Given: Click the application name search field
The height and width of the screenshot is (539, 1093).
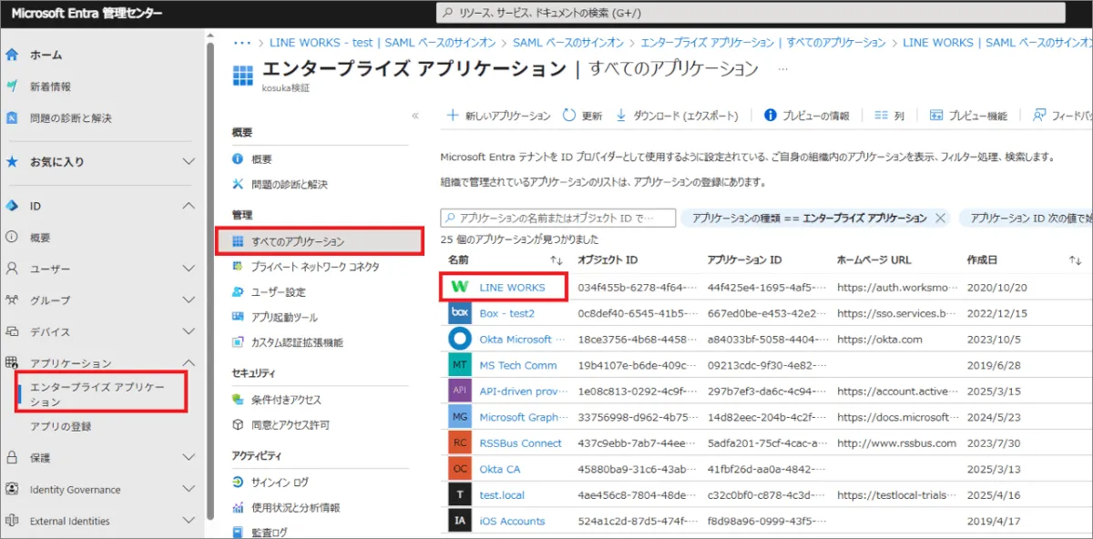Looking at the screenshot, I should [559, 219].
